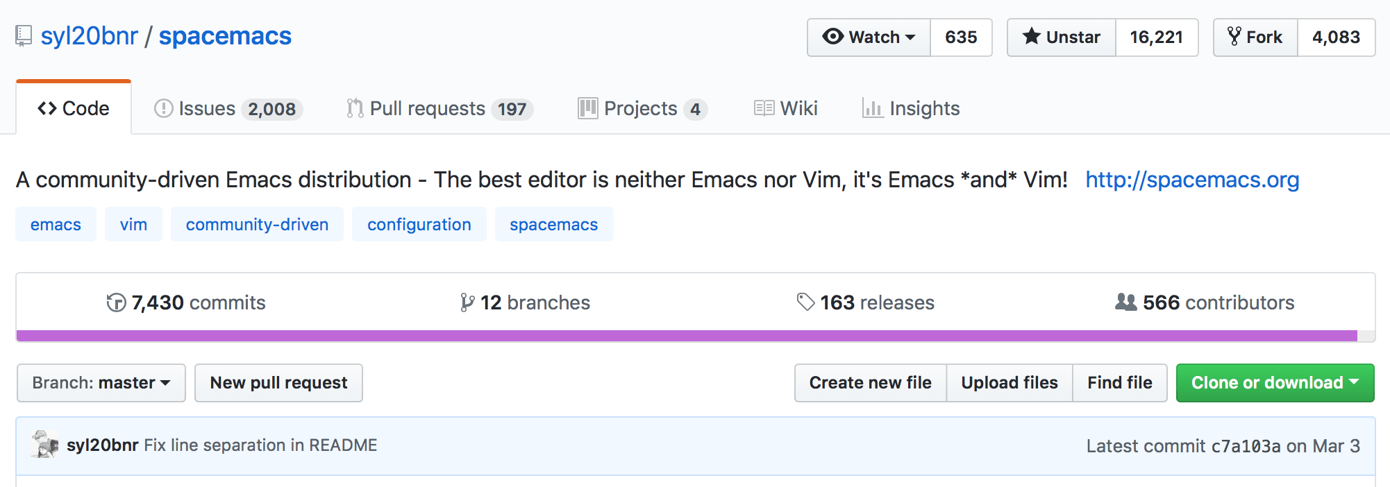
Task: Click the branches fork icon
Action: (467, 303)
